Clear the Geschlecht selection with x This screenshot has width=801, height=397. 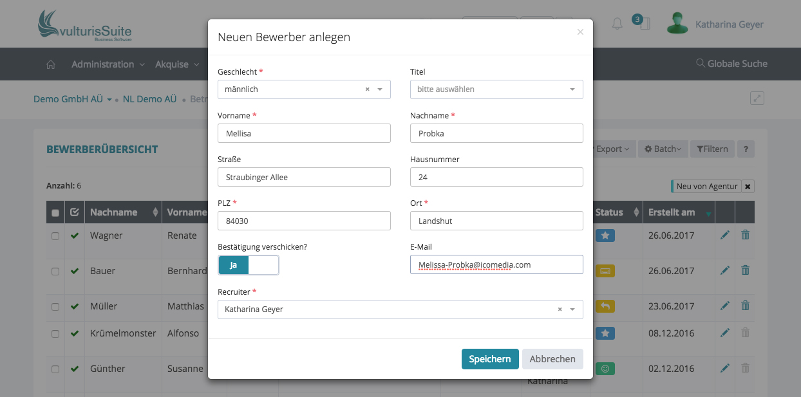(x=367, y=89)
